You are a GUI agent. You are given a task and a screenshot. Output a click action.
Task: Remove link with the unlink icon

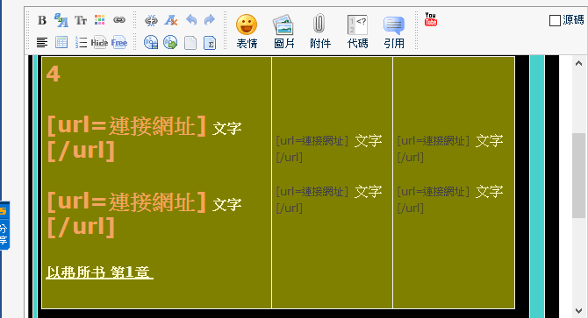pyautogui.click(x=151, y=20)
